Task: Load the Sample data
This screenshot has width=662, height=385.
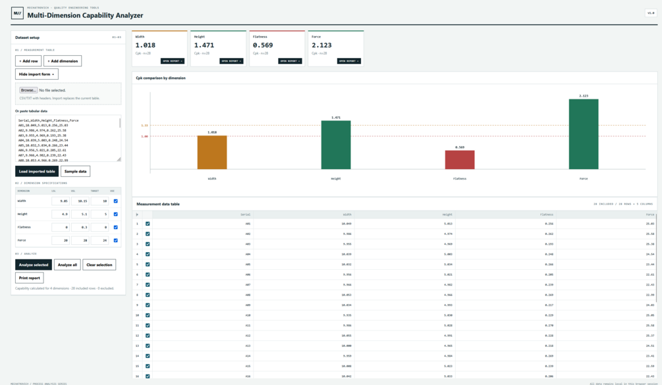Action: point(76,171)
